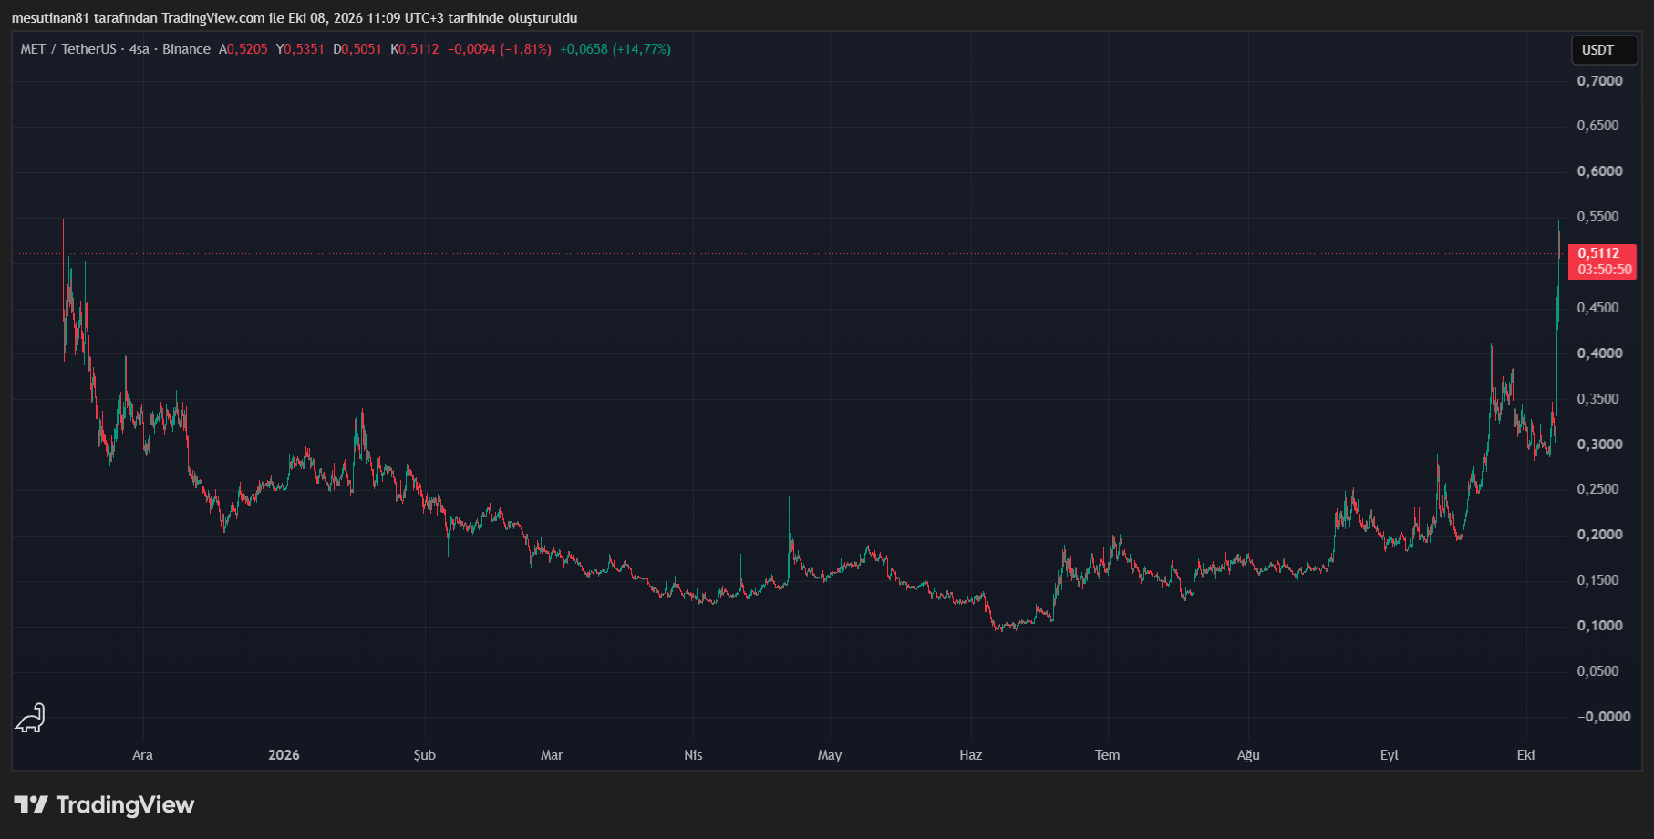
Task: Click the Eki month label
Action: (1525, 755)
